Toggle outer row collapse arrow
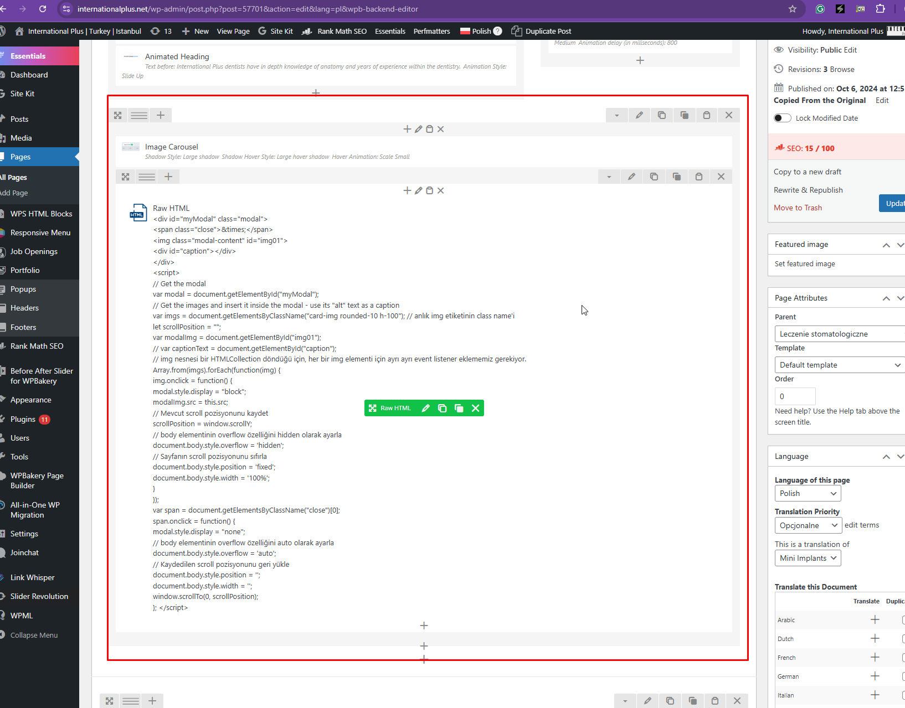 pyautogui.click(x=616, y=115)
